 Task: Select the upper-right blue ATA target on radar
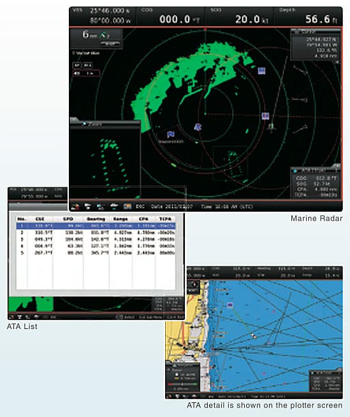pos(261,71)
